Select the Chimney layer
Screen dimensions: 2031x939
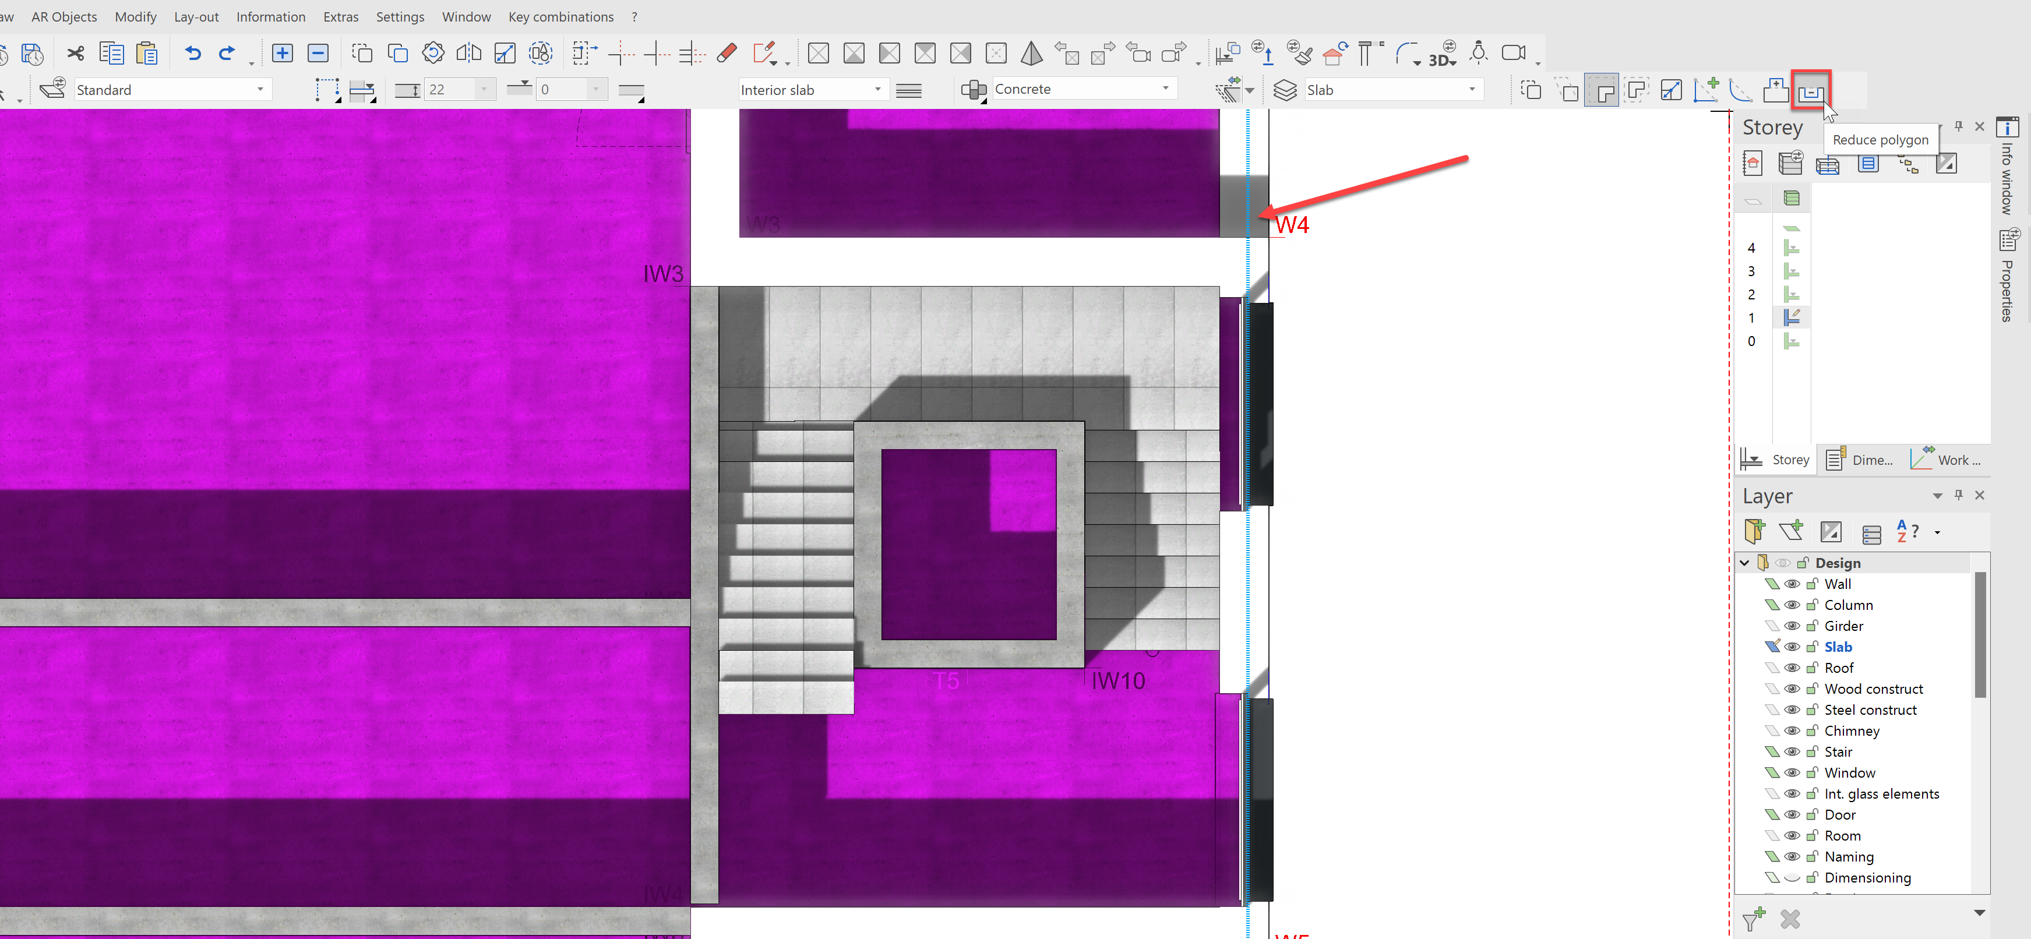pos(1852,731)
